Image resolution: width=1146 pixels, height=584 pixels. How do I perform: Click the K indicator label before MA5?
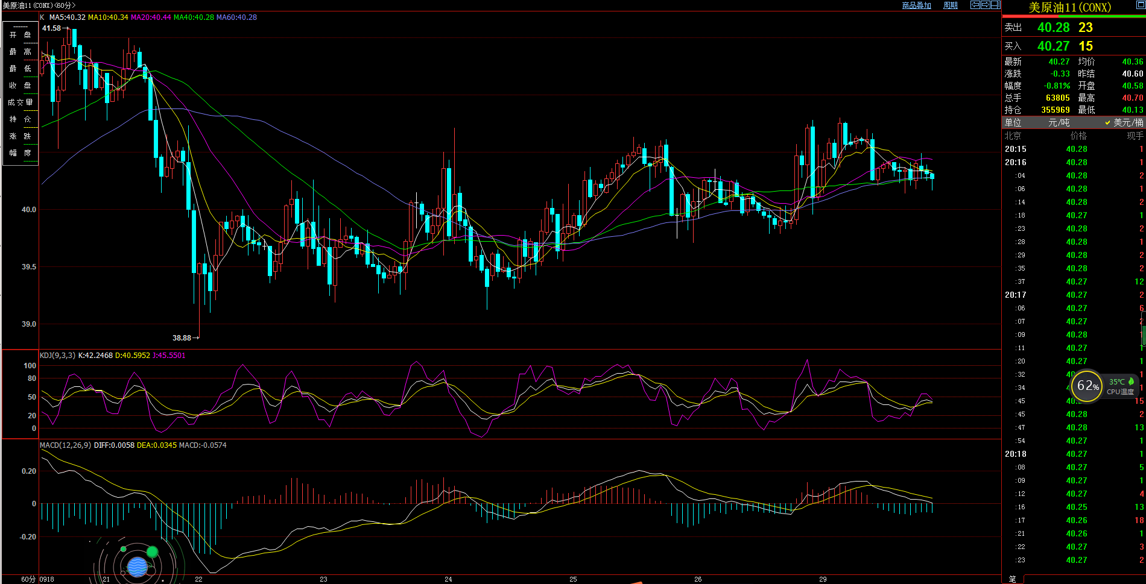pos(42,17)
